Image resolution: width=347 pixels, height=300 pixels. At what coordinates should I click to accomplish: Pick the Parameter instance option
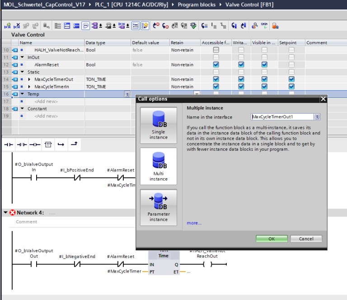click(x=158, y=207)
